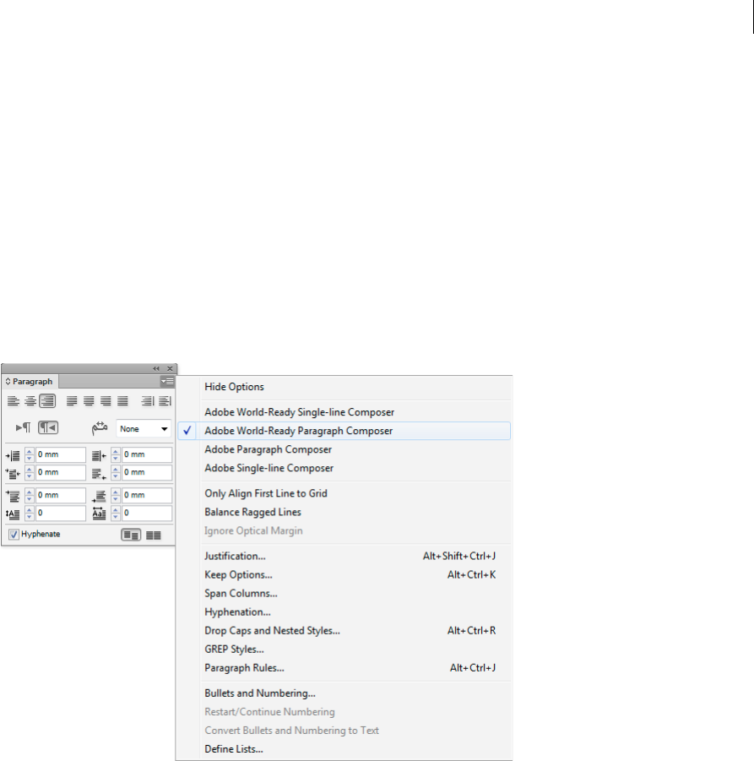754x761 pixels.
Task: Select Align to baseline grid icon
Action: pyautogui.click(x=154, y=535)
